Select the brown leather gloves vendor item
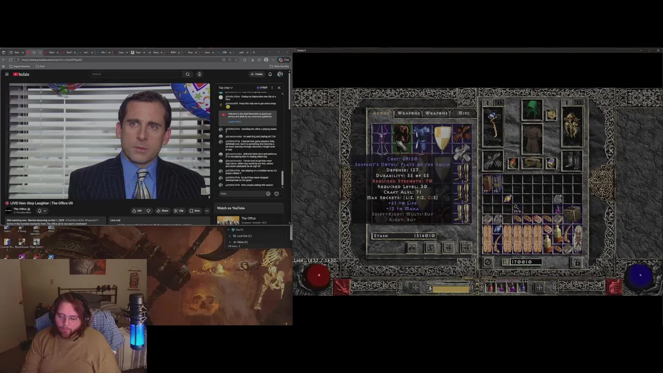 pos(462,134)
